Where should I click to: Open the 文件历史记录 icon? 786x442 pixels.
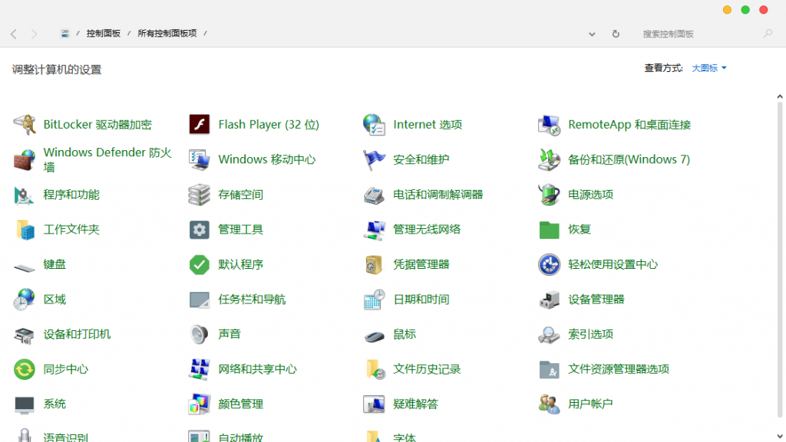[375, 369]
